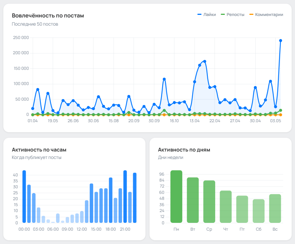Click the 00:00 bar in the hourly activity chart
This screenshot has height=244, width=295.
tap(24, 197)
